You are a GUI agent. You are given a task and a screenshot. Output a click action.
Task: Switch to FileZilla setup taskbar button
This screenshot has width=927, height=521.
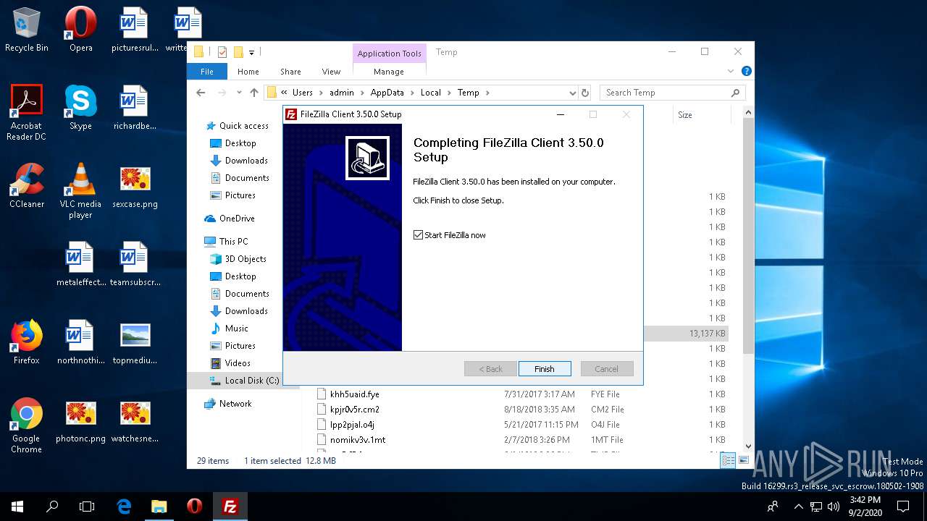(230, 507)
